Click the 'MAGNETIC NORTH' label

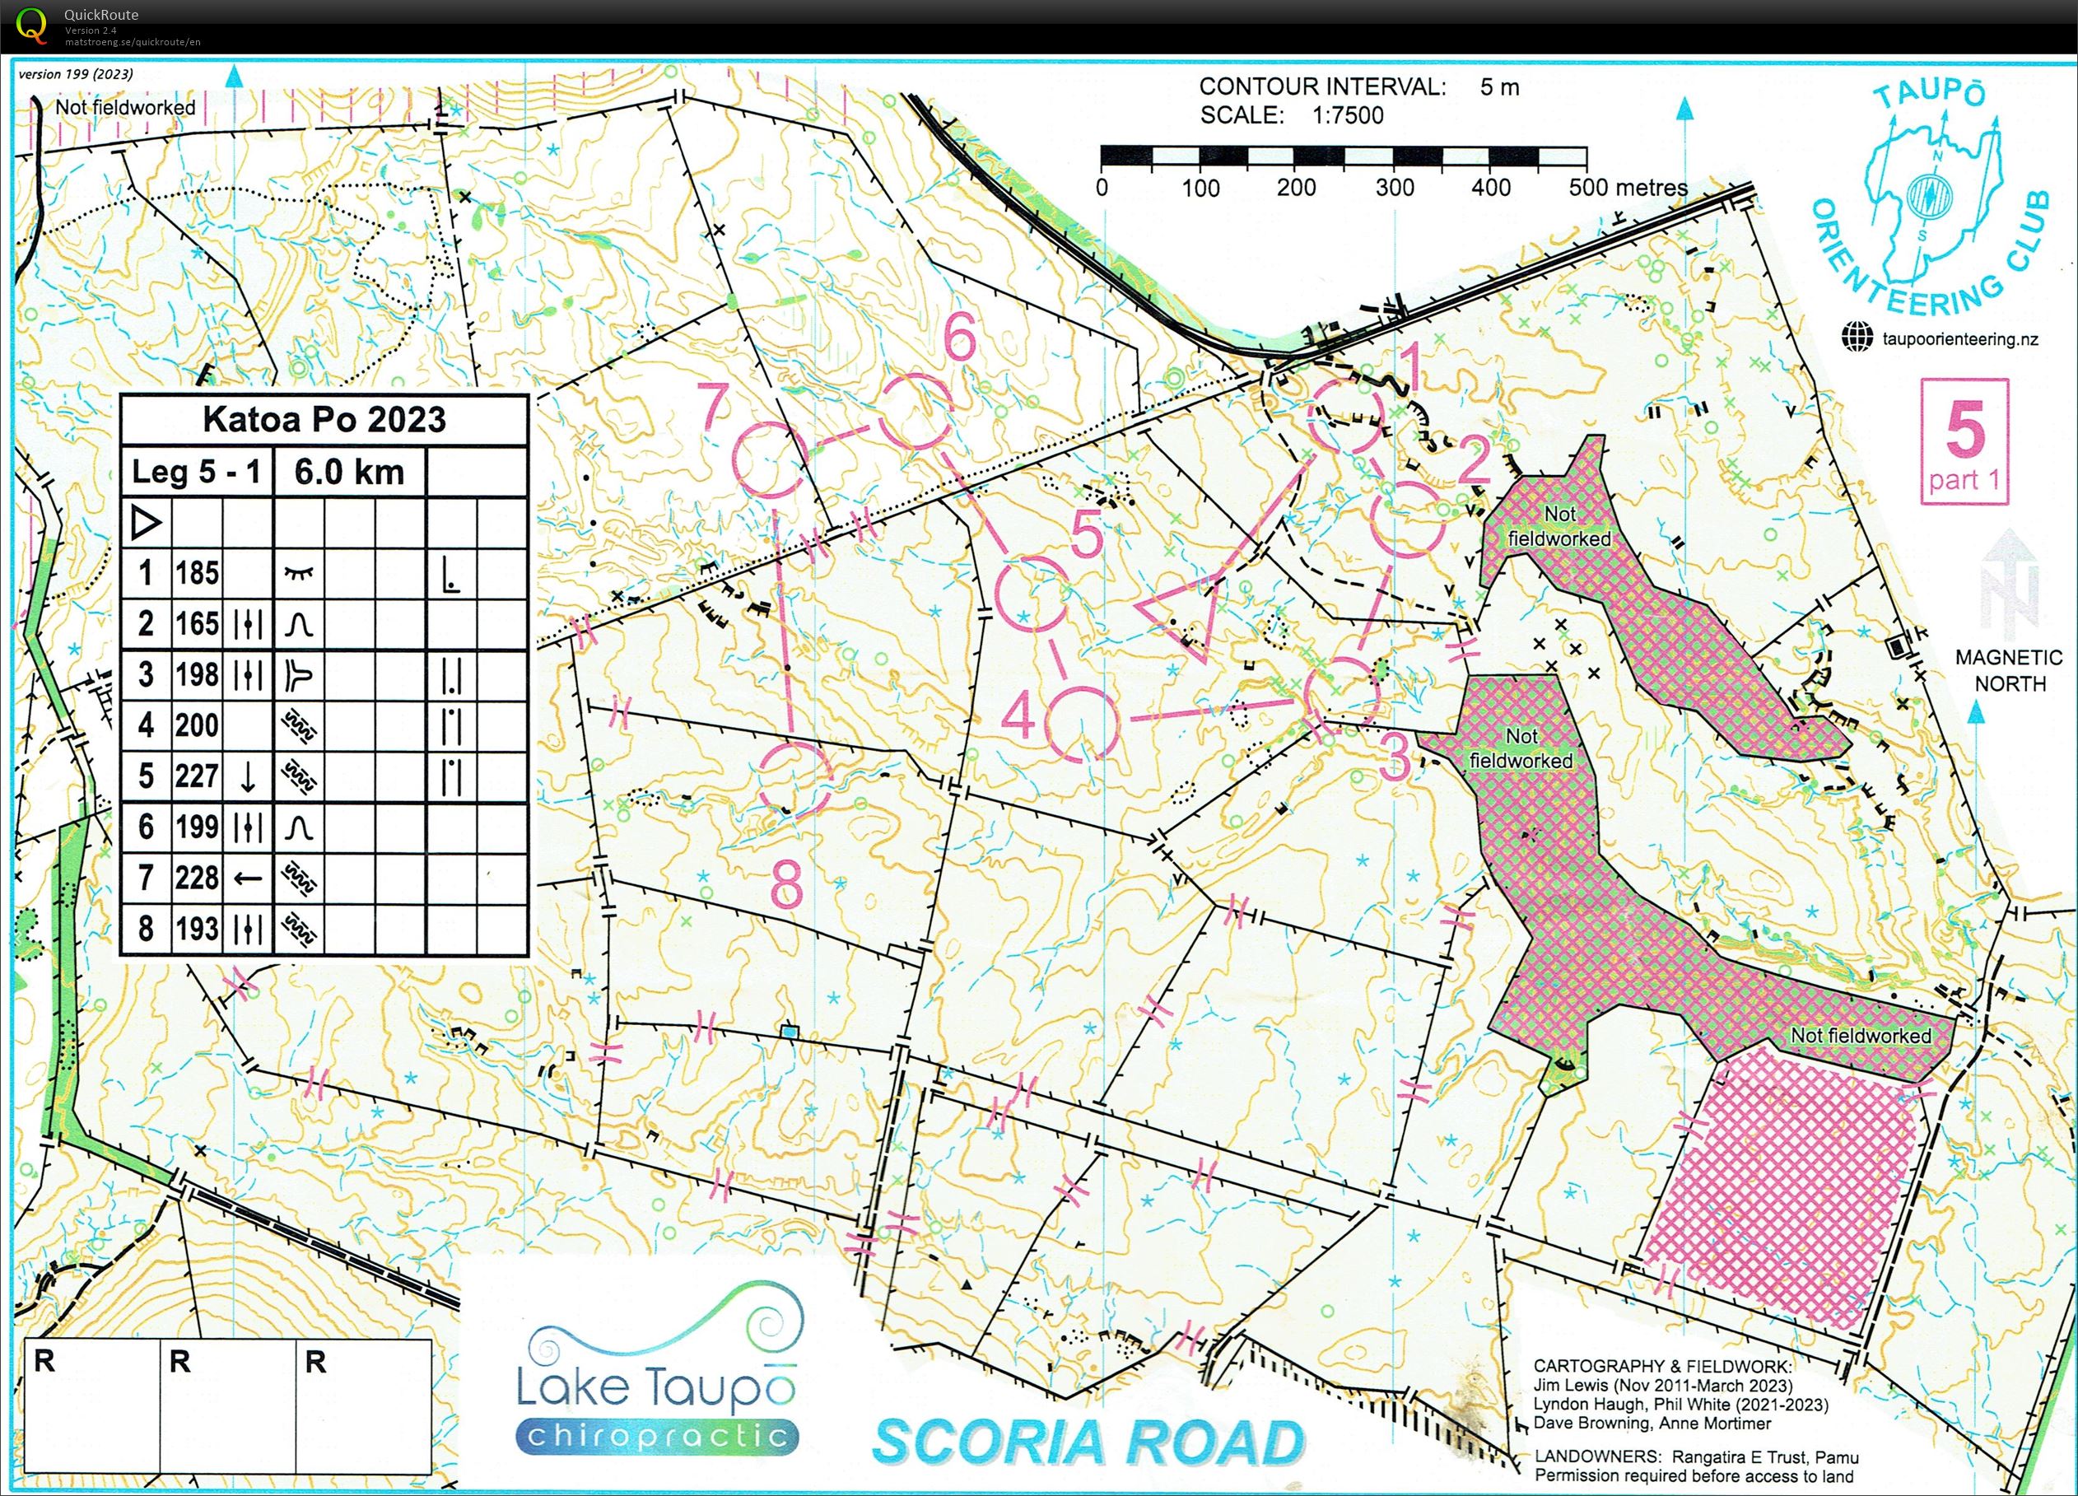2008,670
